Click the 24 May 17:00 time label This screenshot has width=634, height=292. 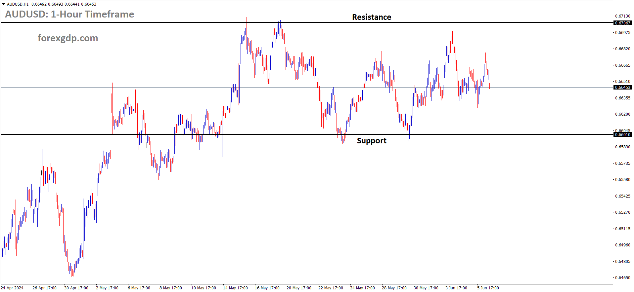tap(362, 288)
